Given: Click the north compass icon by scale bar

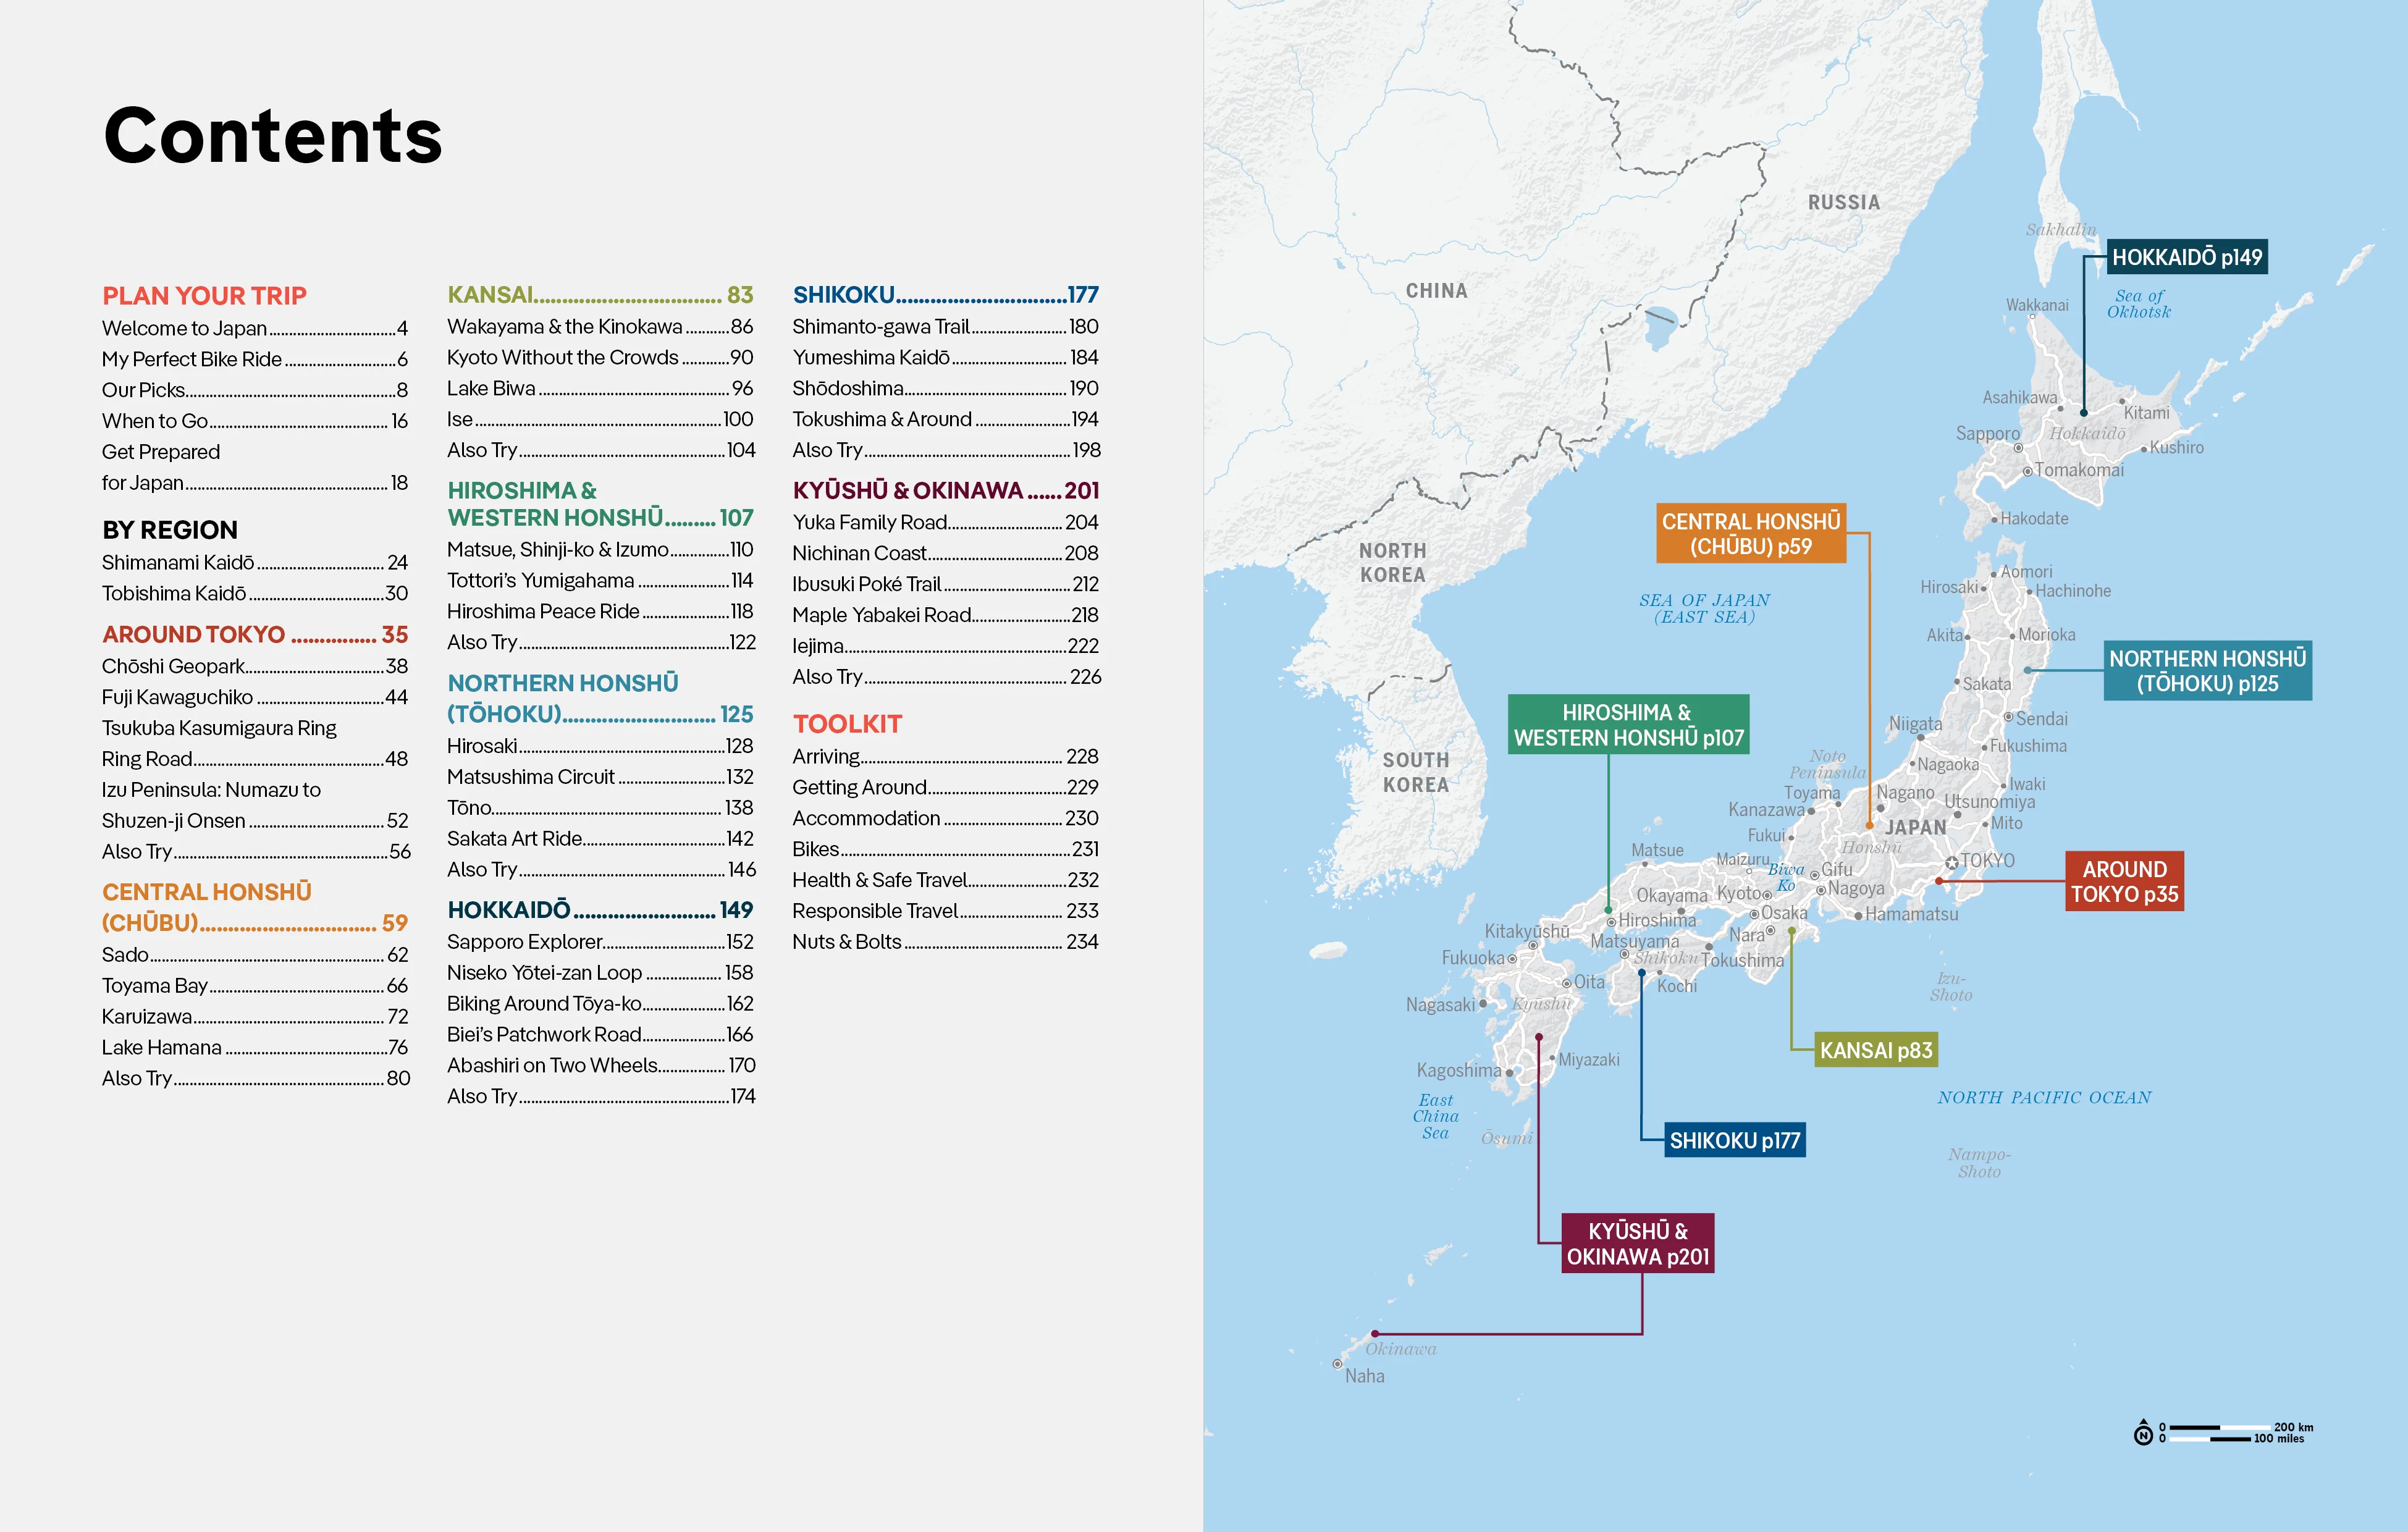Looking at the screenshot, I should [2143, 1434].
